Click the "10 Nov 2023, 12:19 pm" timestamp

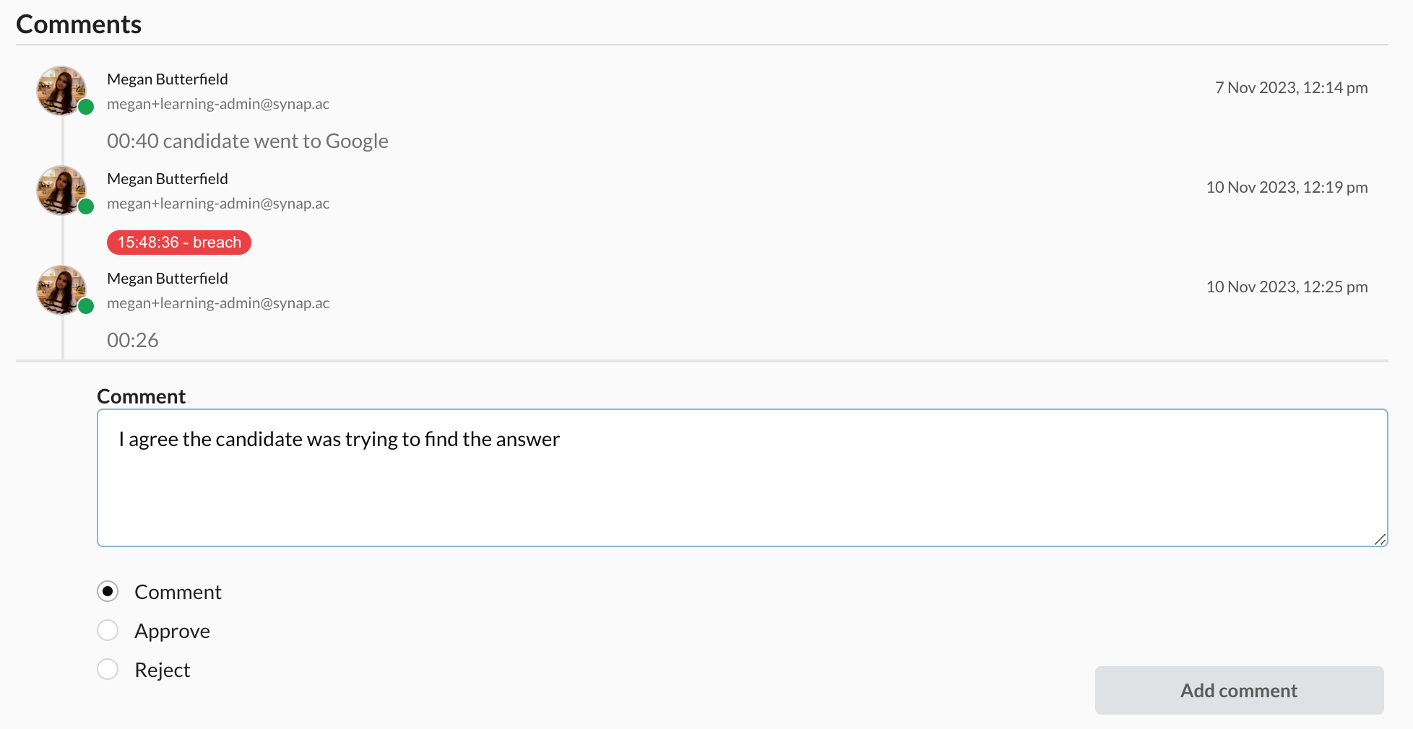coord(1287,188)
